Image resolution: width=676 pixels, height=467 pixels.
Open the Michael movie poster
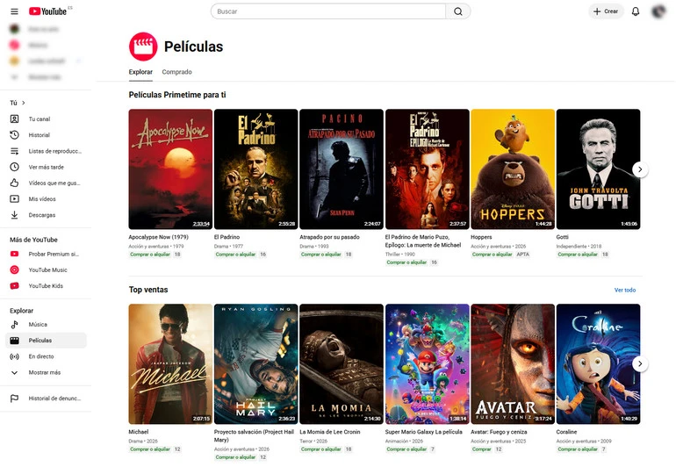(170, 364)
